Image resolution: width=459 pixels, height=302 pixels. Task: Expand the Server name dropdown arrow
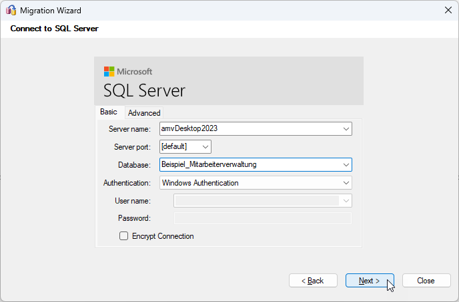click(346, 128)
